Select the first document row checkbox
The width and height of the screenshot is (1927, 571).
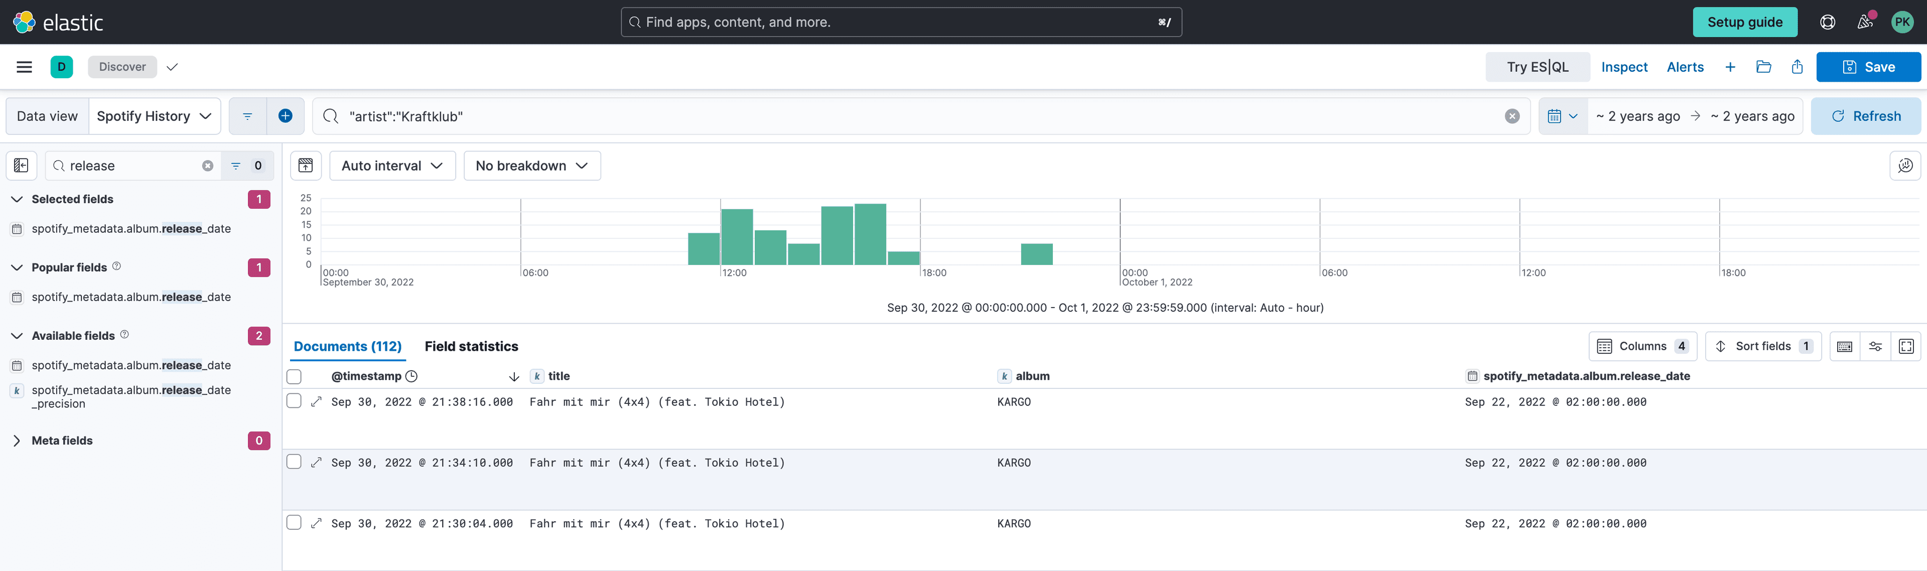[294, 401]
